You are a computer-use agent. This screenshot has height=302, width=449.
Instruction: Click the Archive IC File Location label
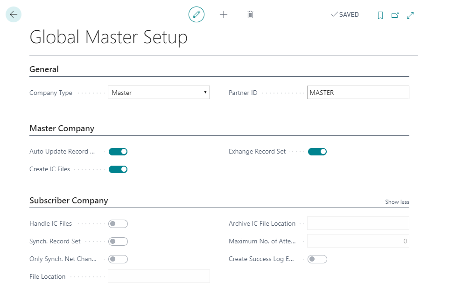click(x=262, y=224)
